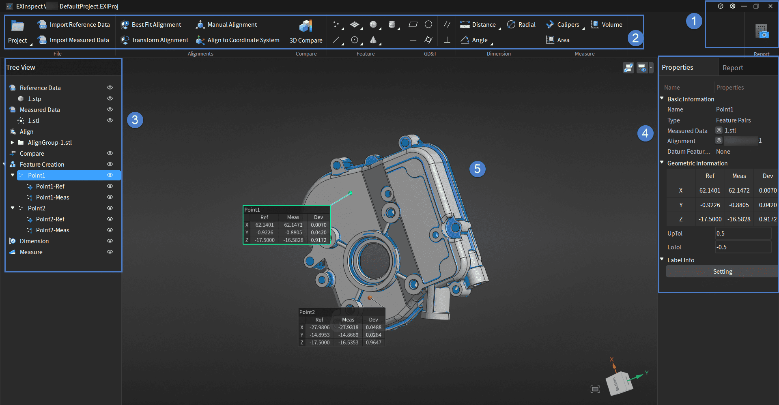Launch the 3D Compare tool
Image resolution: width=779 pixels, height=405 pixels.
click(306, 32)
